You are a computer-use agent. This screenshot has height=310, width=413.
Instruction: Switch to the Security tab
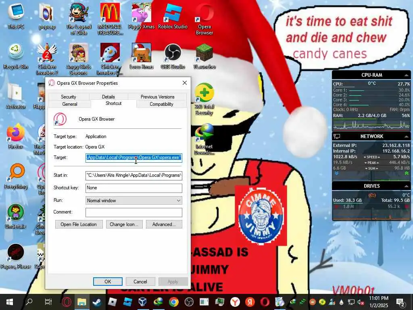tap(69, 97)
